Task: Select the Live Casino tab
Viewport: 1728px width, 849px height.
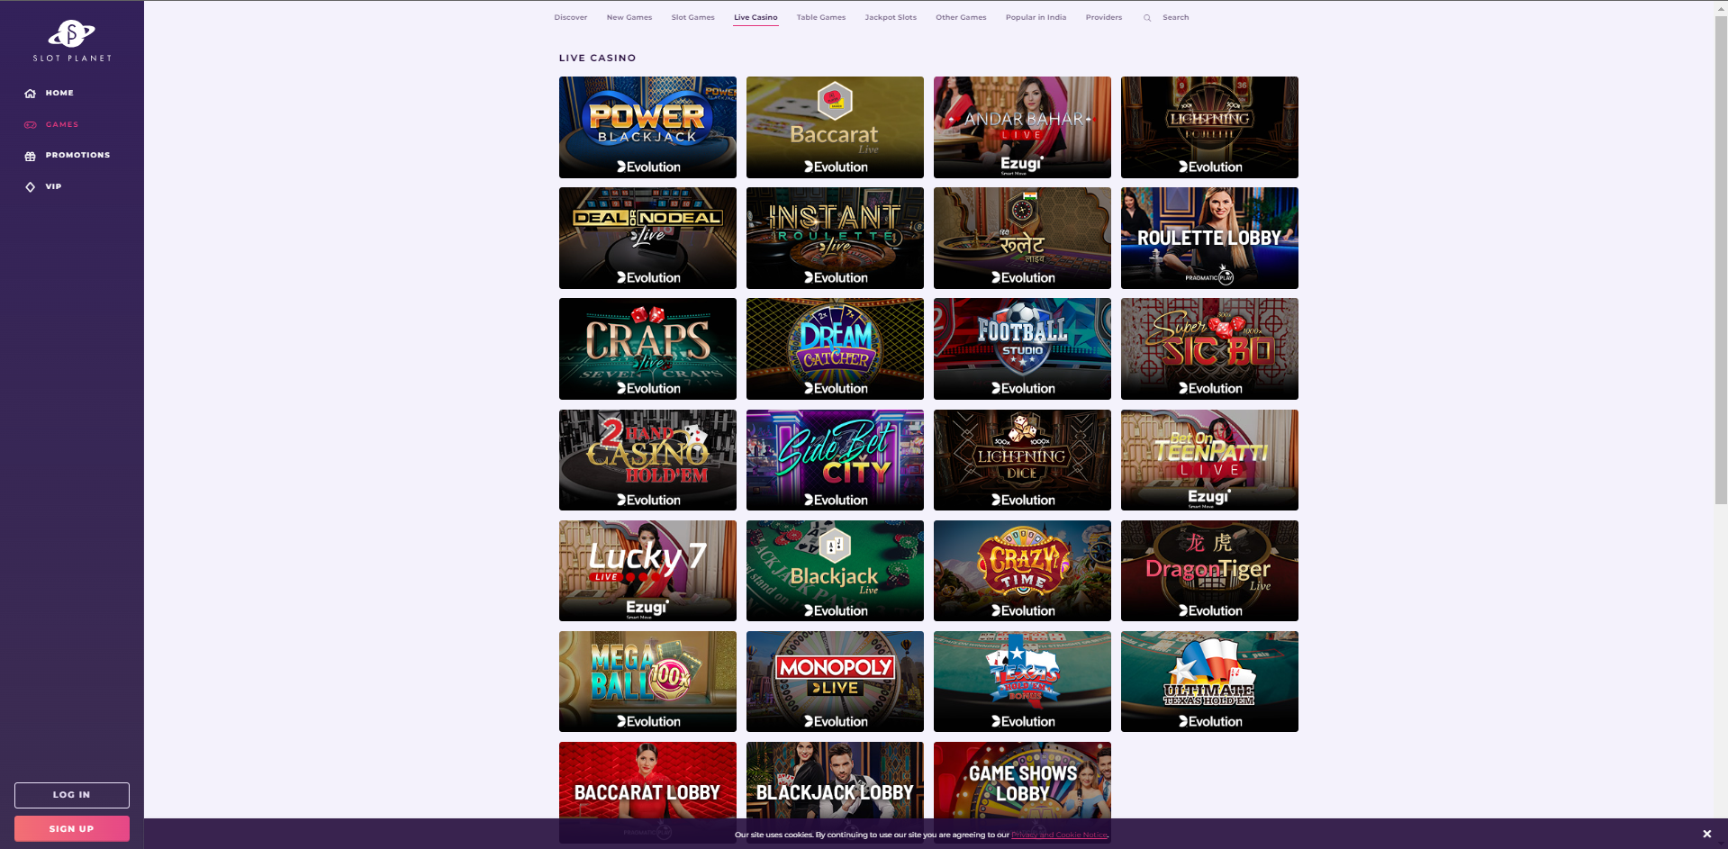Action: point(755,17)
